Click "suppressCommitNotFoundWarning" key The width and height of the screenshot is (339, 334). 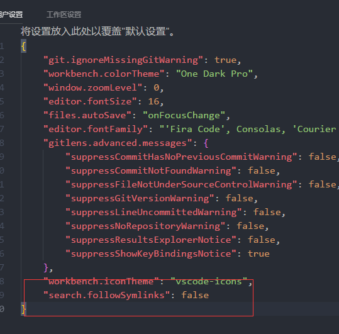tap(151, 171)
